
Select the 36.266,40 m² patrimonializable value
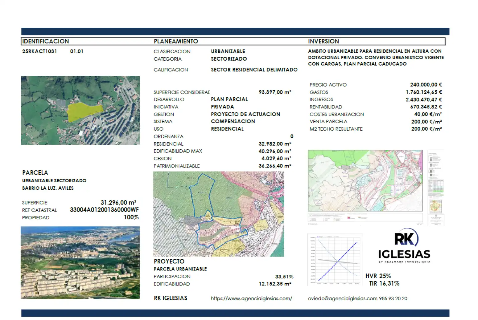click(275, 166)
